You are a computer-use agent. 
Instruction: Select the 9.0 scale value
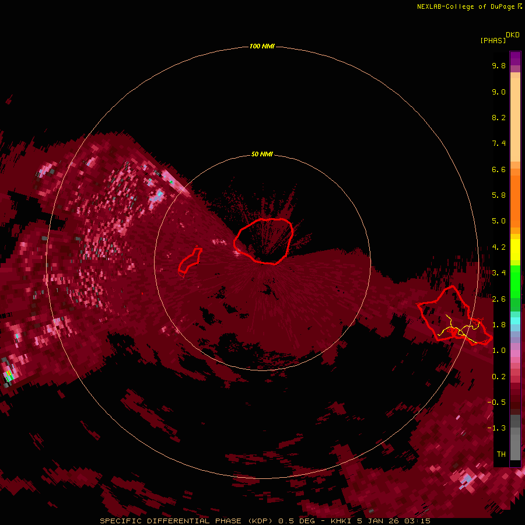(x=499, y=92)
